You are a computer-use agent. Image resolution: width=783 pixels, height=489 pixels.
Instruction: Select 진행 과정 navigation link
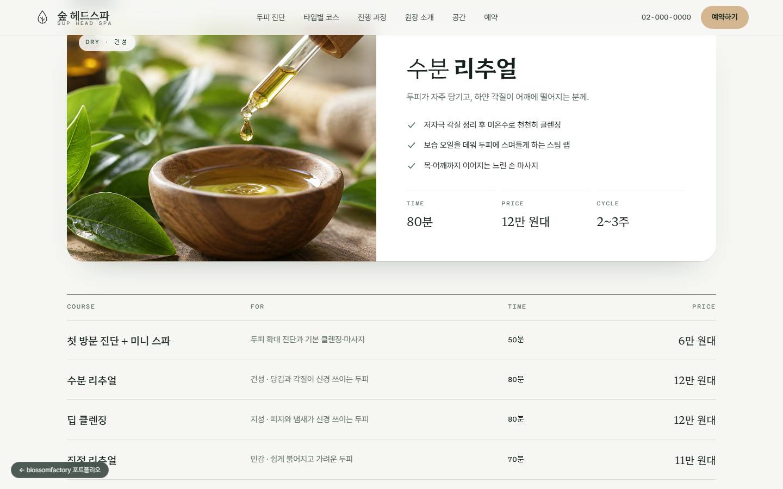[x=372, y=17]
